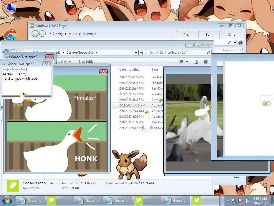Switch to the Sync tab
The image size is (274, 206).
click(231, 35)
